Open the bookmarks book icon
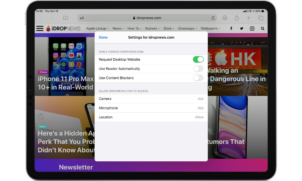The width and height of the screenshot is (302, 181). click(66, 18)
